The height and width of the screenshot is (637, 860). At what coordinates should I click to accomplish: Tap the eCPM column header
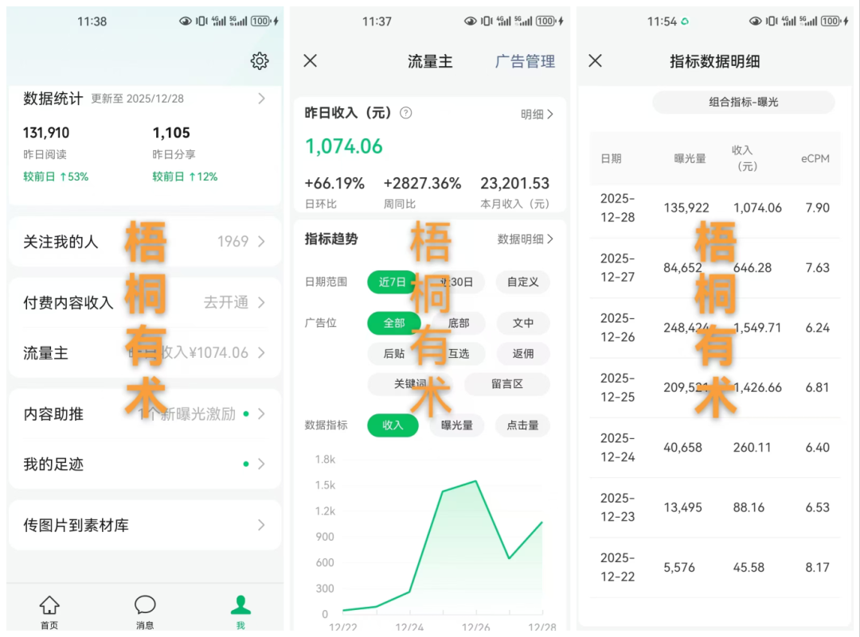(x=815, y=159)
